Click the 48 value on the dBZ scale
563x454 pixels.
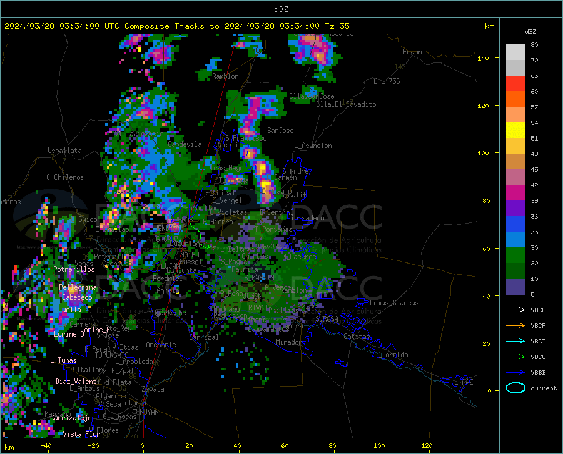(534, 154)
